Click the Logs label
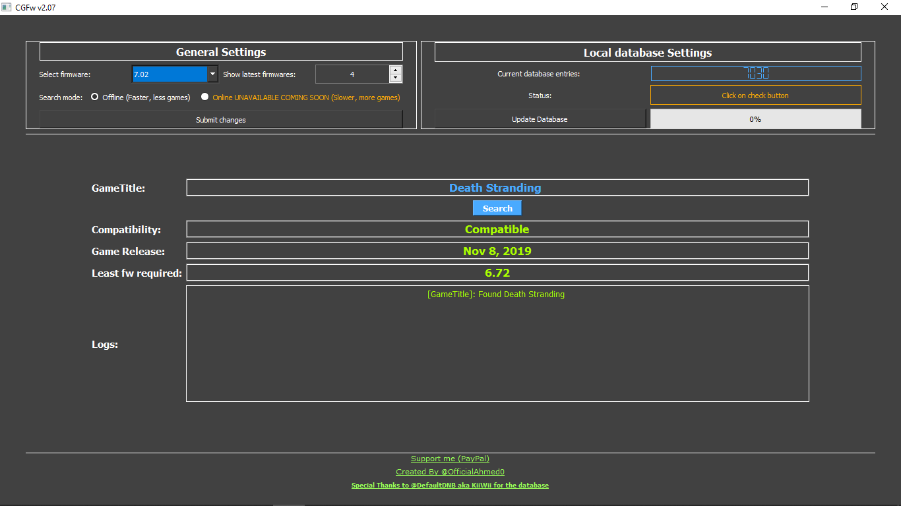The image size is (901, 506). [105, 345]
